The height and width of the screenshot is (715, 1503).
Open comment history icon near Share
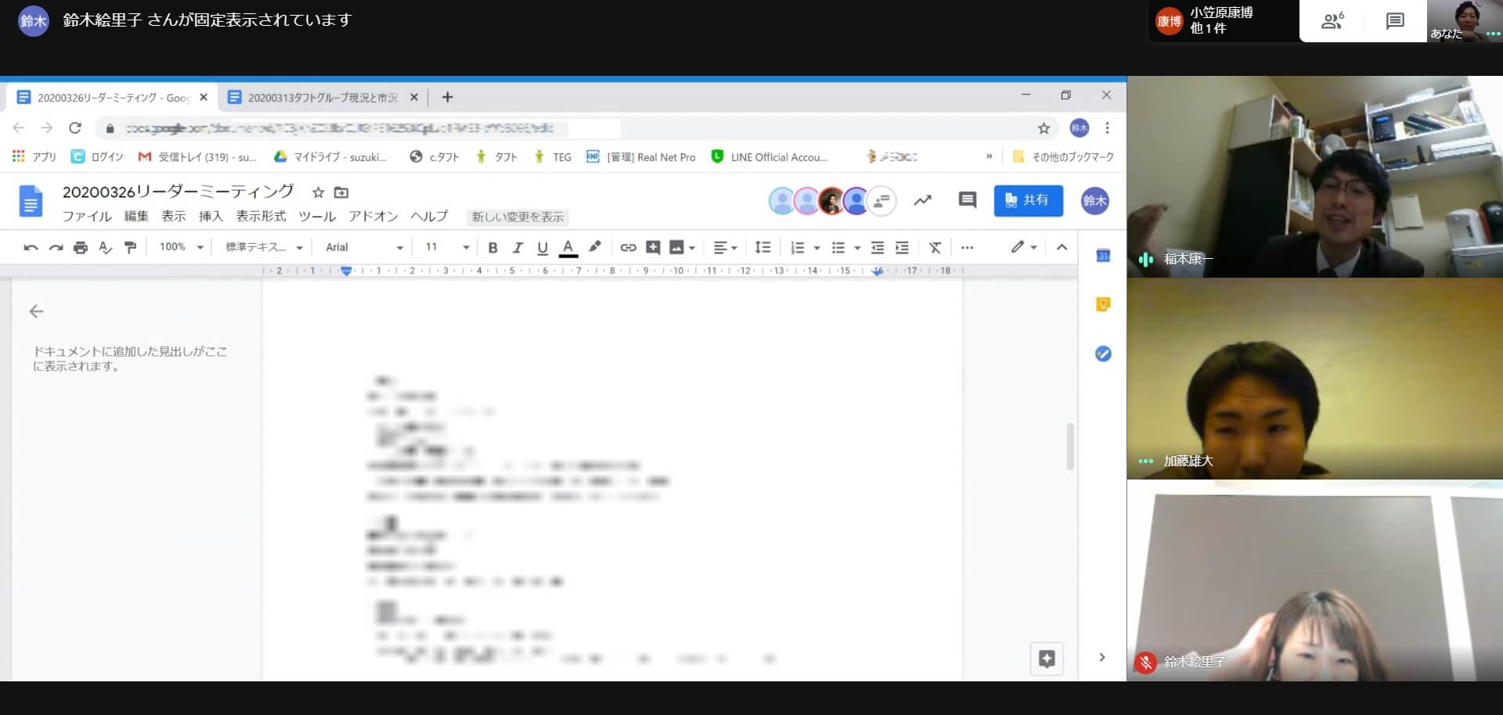click(x=967, y=200)
